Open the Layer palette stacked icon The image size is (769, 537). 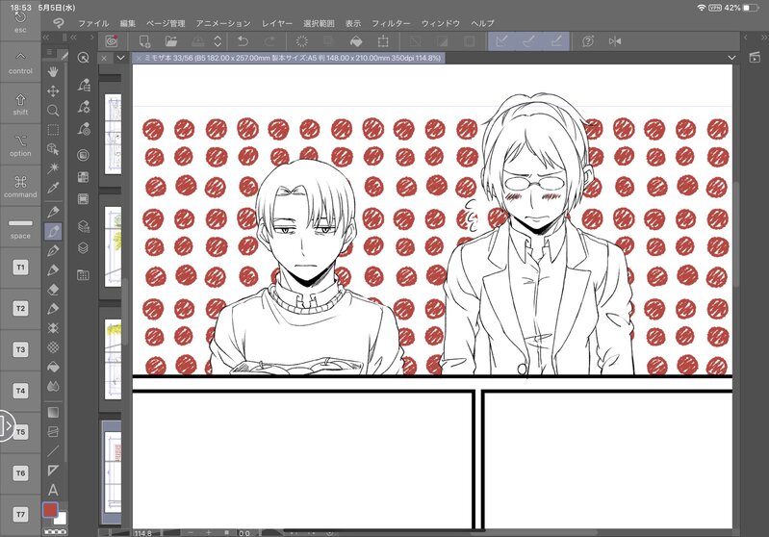pyautogui.click(x=84, y=248)
